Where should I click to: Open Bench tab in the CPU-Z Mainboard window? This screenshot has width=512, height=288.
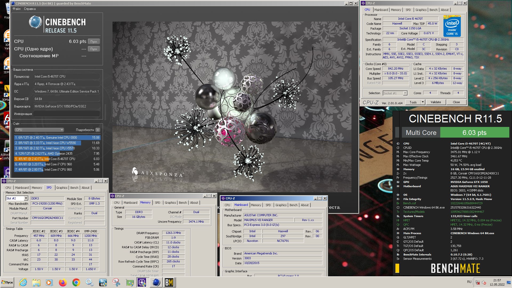pyautogui.click(x=293, y=205)
